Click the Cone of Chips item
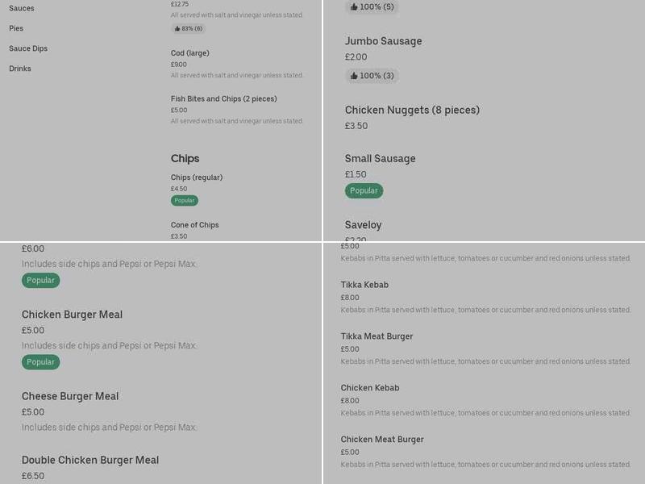The image size is (645, 484). pyautogui.click(x=194, y=225)
